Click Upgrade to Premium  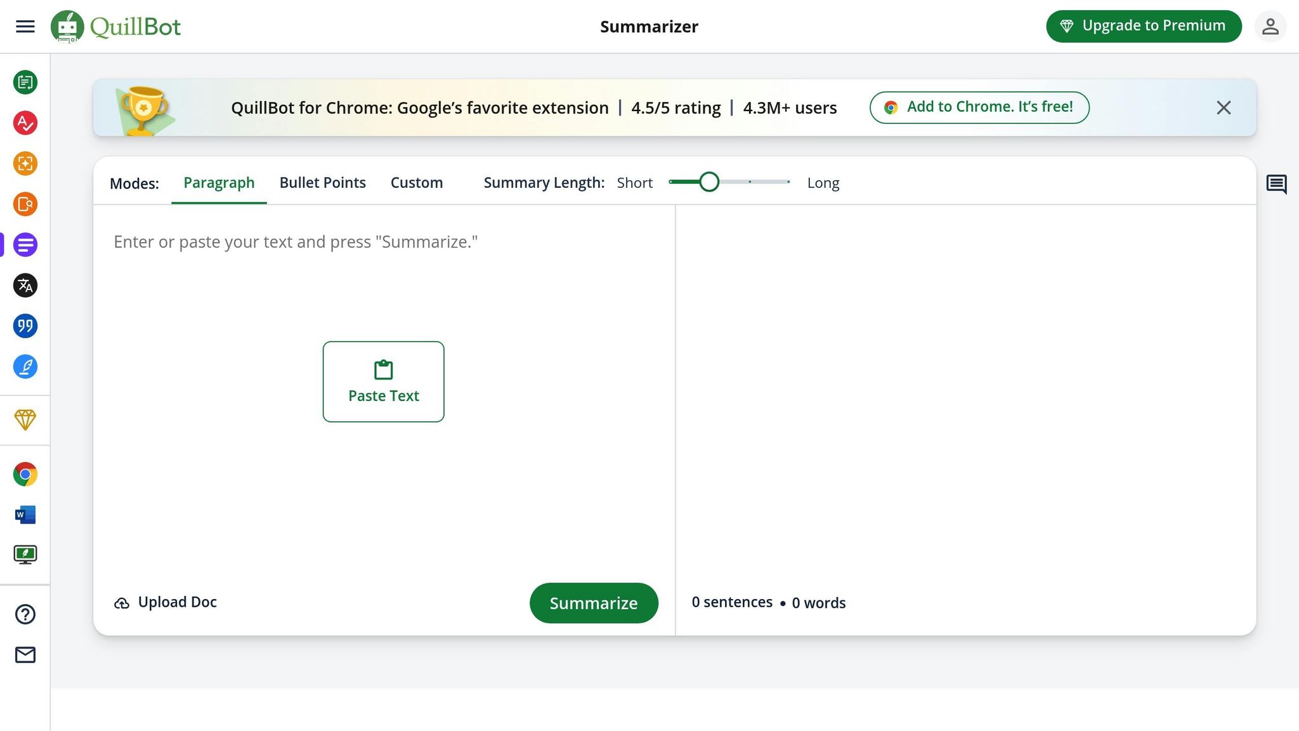point(1144,25)
